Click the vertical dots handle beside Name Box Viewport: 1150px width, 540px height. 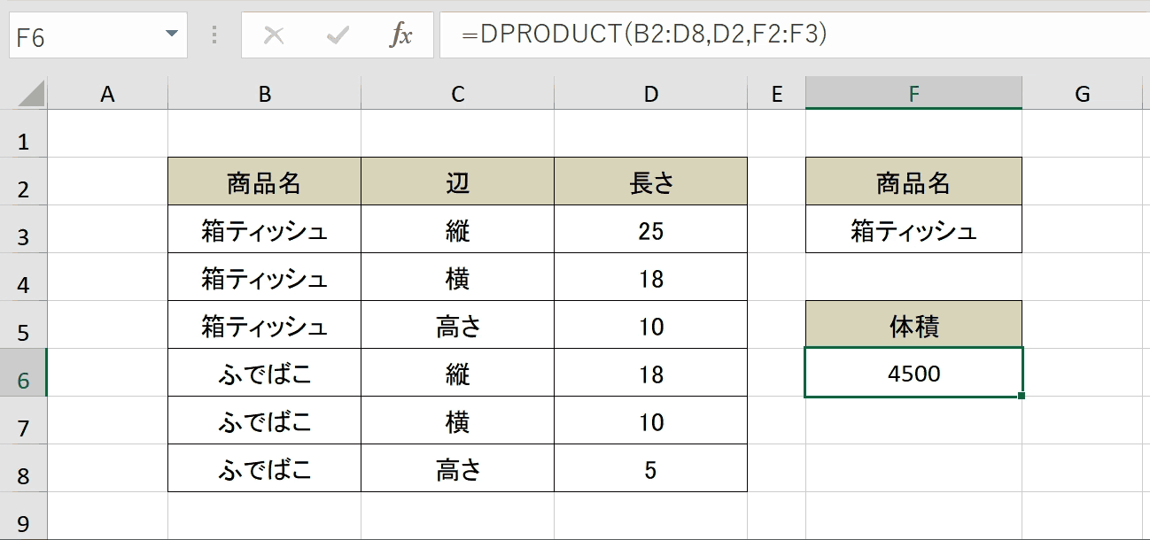click(x=214, y=35)
